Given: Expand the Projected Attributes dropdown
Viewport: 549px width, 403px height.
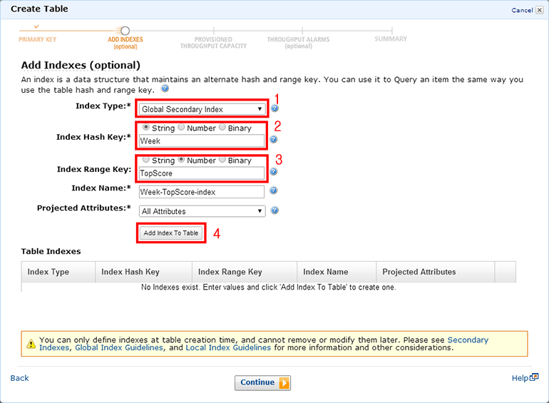Looking at the screenshot, I should point(202,211).
